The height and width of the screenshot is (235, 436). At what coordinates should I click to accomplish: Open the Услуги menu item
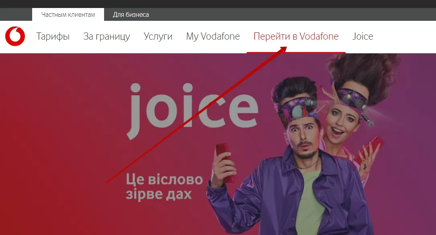coord(158,36)
